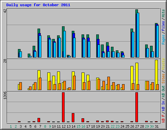Click x-axis day label 29
The width and height of the screenshot is (167, 130).
click(147, 126)
